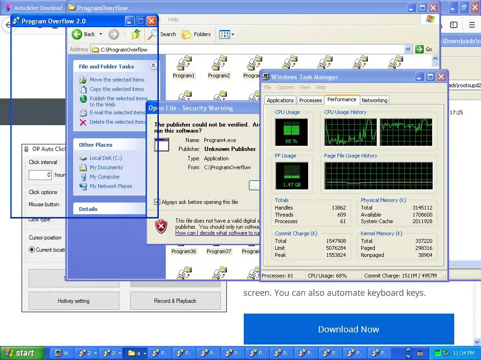Open Search in the Explorer toolbar
The image size is (481, 360).
pos(162,34)
